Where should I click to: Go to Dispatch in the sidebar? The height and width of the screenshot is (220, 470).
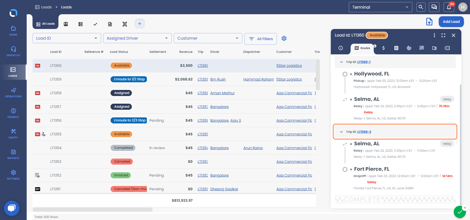pyautogui.click(x=13, y=51)
